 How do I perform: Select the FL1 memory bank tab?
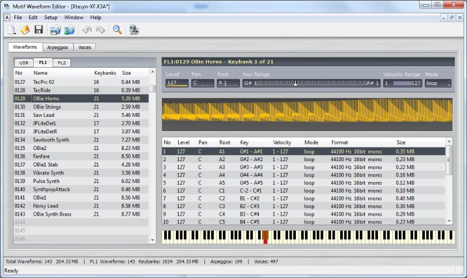[43, 62]
